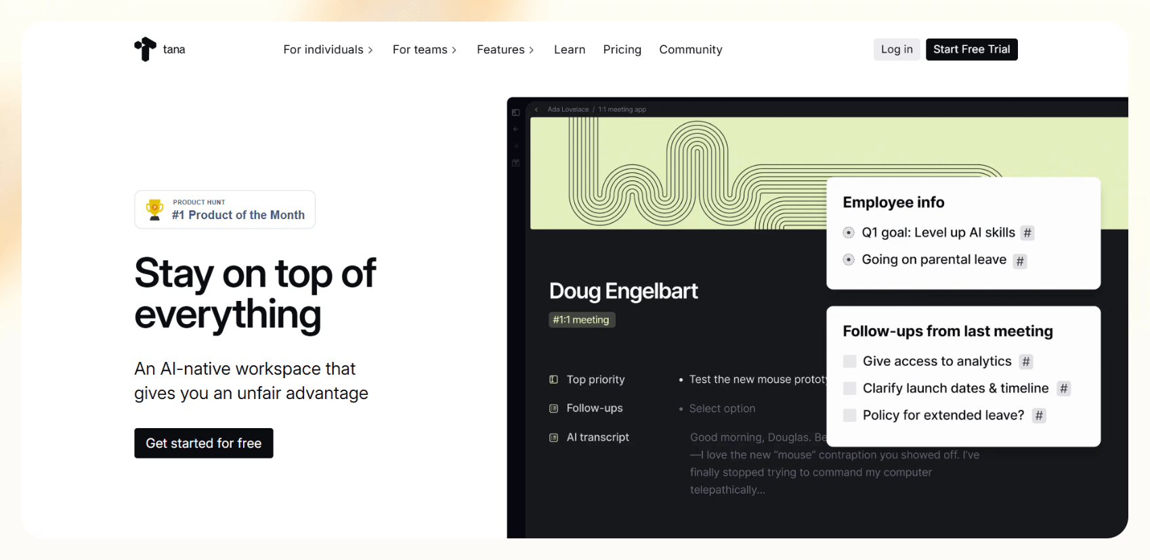Click the Start Free Trial button
This screenshot has width=1150, height=560.
click(971, 49)
